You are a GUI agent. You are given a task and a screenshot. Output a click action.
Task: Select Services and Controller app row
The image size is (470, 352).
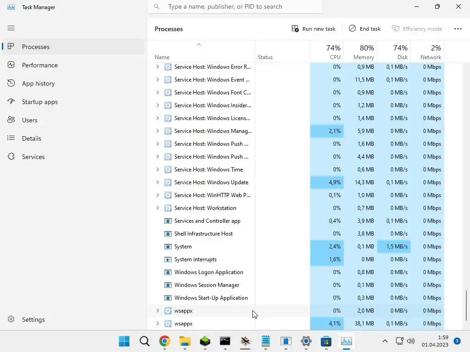[x=296, y=221]
